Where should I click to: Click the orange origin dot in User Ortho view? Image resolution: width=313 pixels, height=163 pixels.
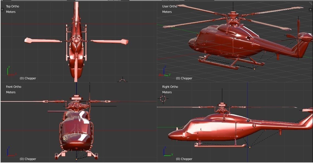pos(254,69)
